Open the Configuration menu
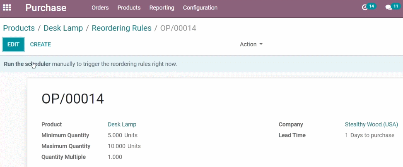This screenshot has width=403, height=167. 200,7
